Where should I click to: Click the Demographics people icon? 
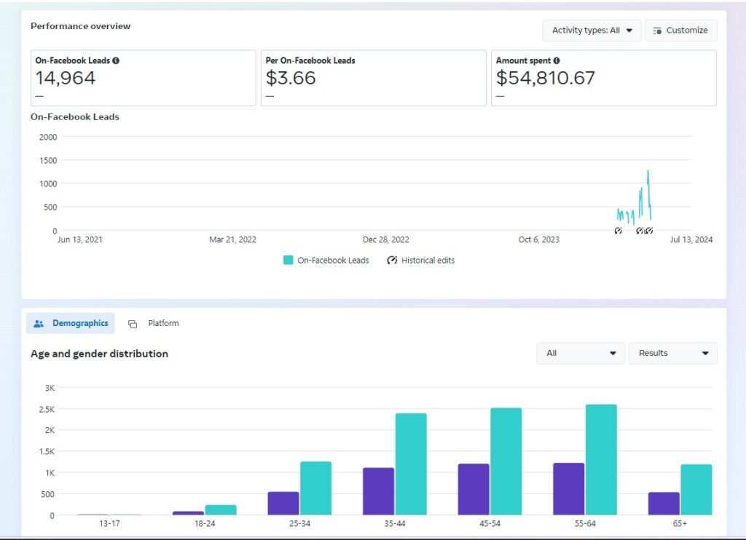click(39, 323)
